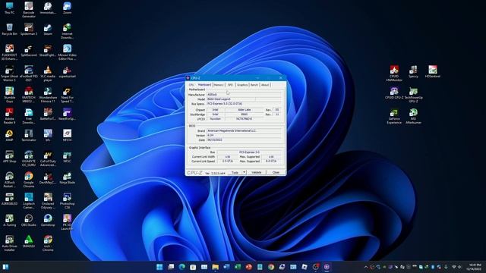Select the Google Chrome desktop shortcut

[29, 180]
